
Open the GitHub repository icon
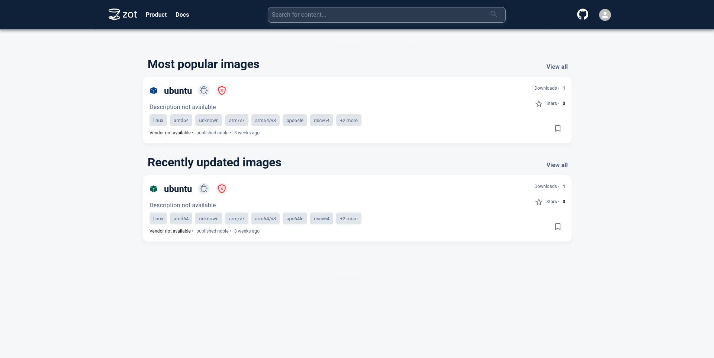(582, 15)
